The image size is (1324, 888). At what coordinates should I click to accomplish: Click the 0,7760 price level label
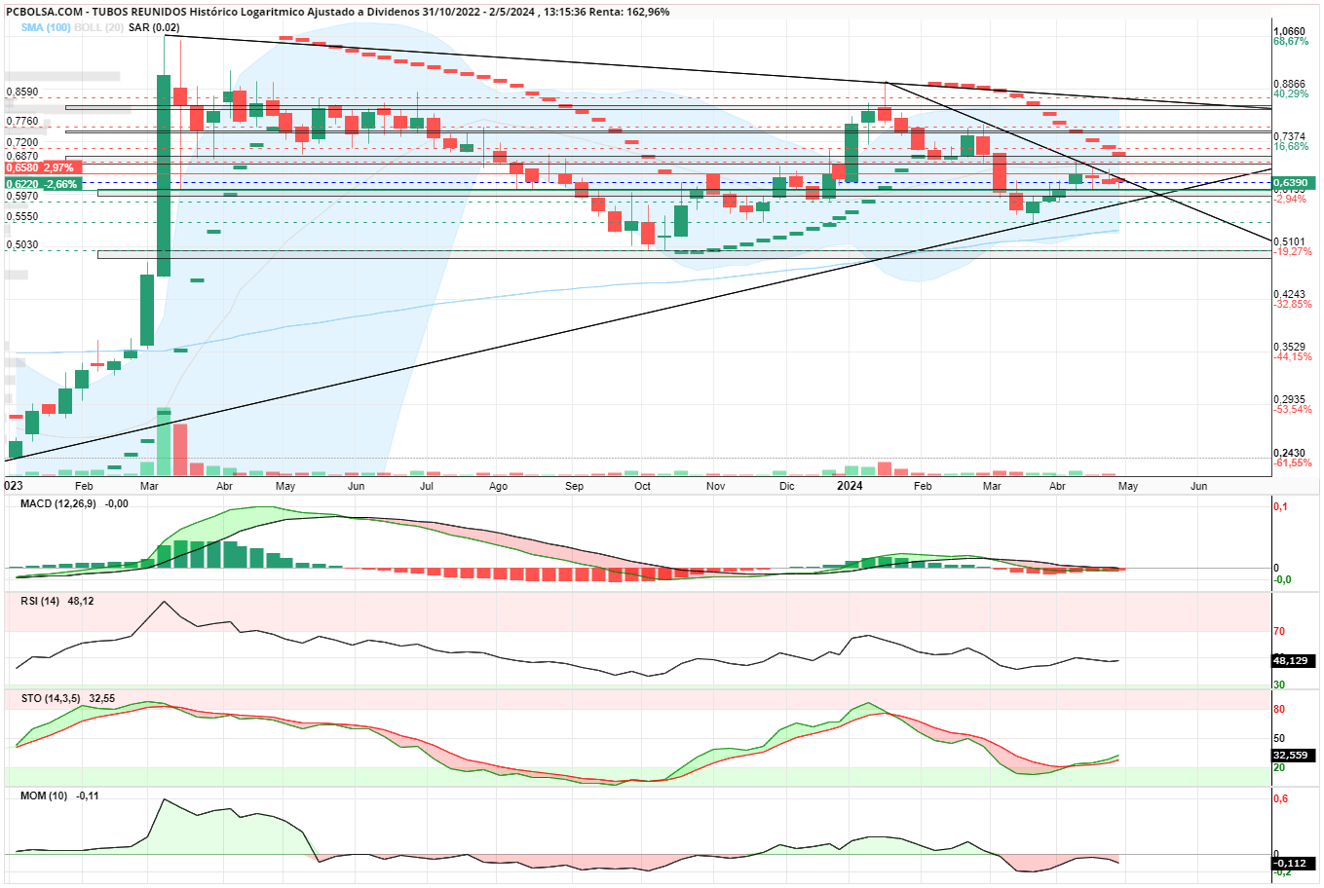22,122
